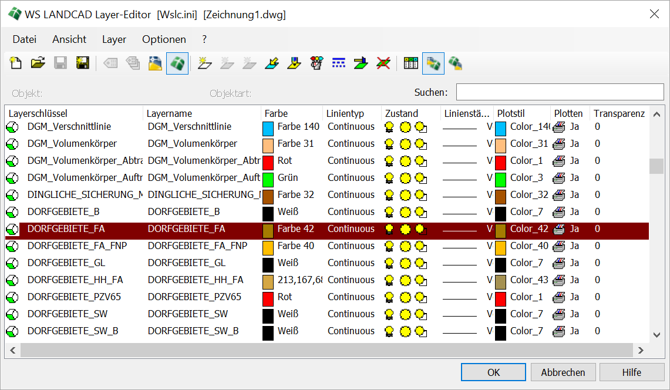Screen dimensions: 670x390
Task: Click the delete layer red X icon
Action: click(383, 63)
